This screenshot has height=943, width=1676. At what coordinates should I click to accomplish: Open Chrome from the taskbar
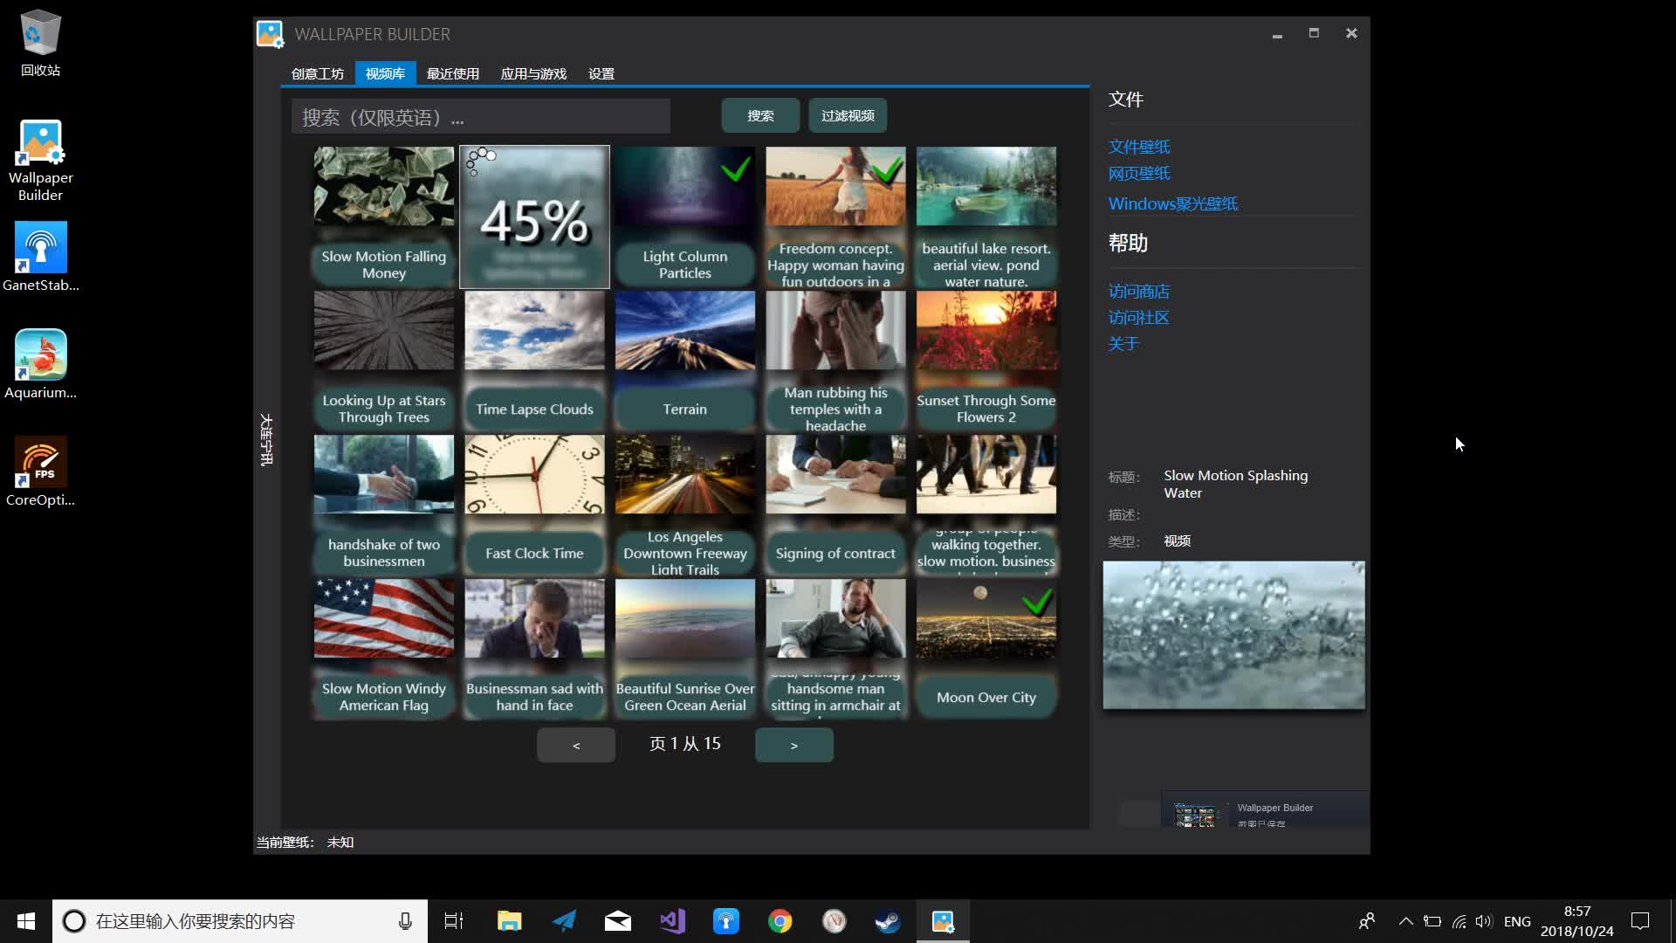click(780, 921)
